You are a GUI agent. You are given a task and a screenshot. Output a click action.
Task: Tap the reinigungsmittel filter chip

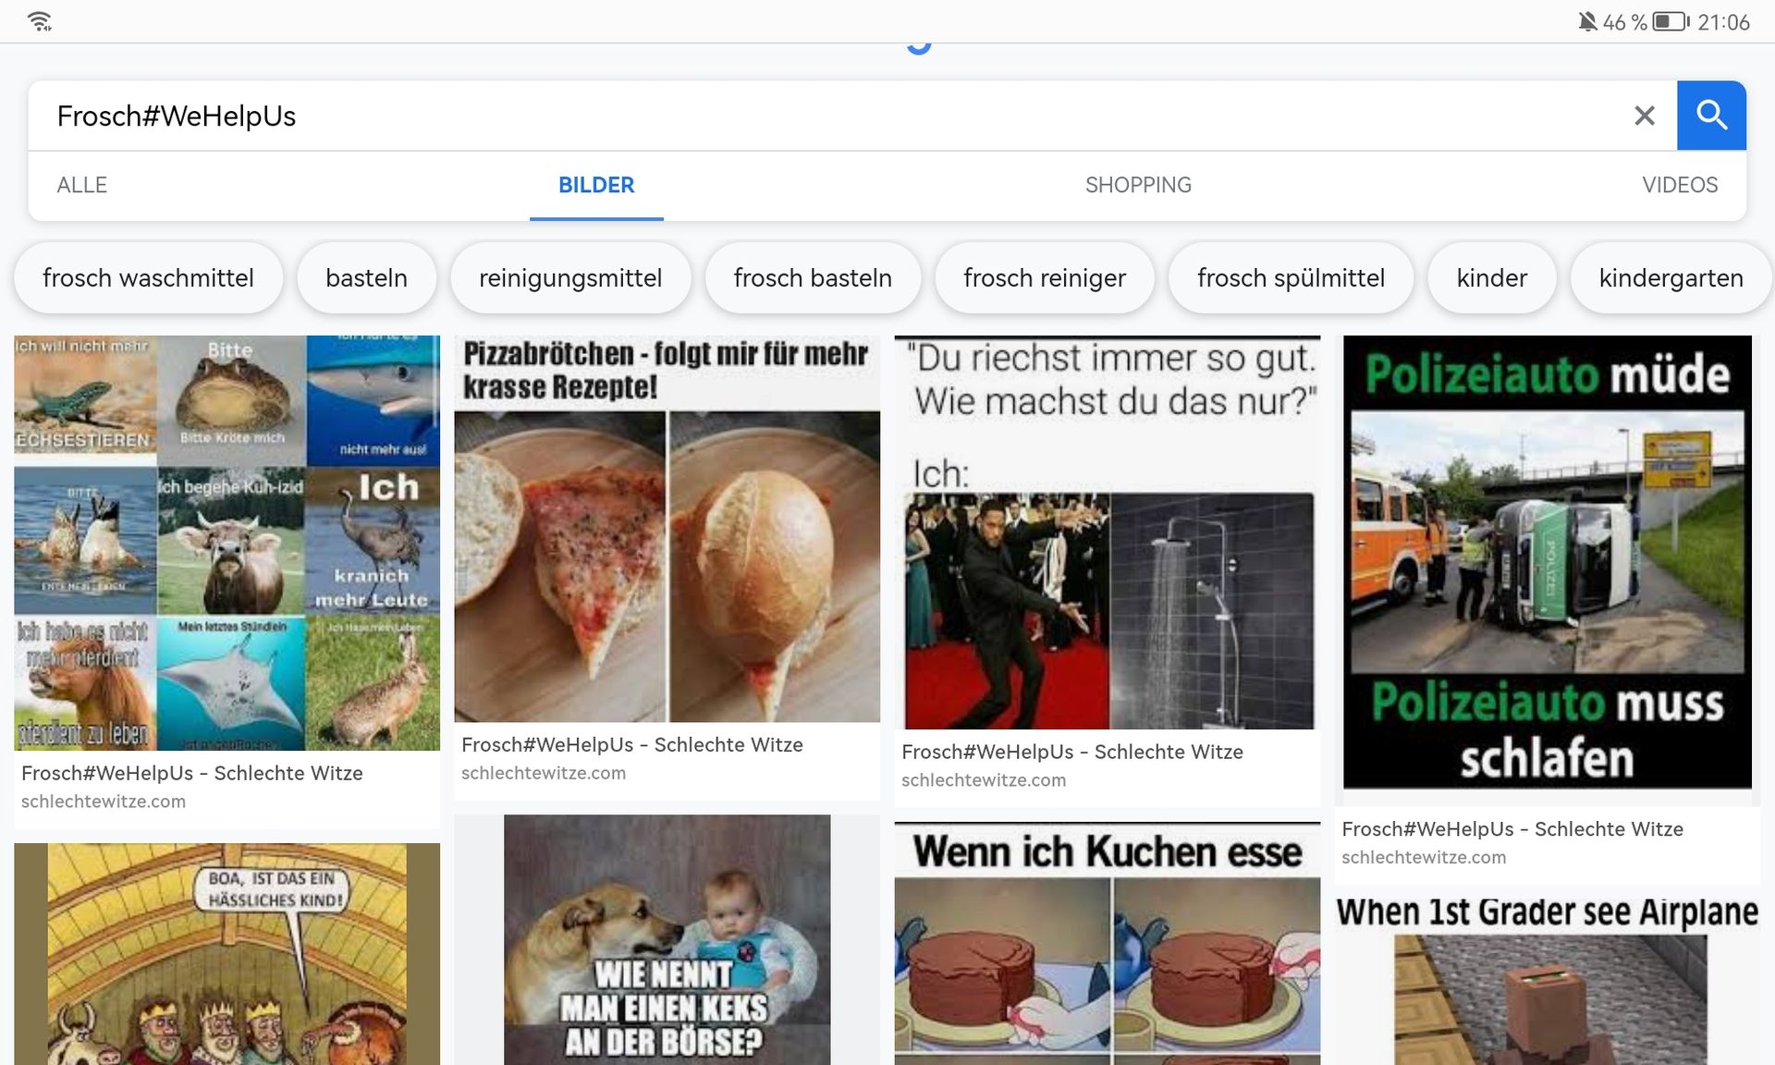(x=570, y=278)
